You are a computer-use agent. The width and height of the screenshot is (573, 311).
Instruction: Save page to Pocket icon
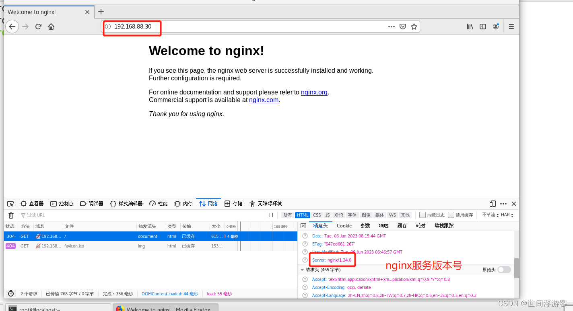[403, 27]
